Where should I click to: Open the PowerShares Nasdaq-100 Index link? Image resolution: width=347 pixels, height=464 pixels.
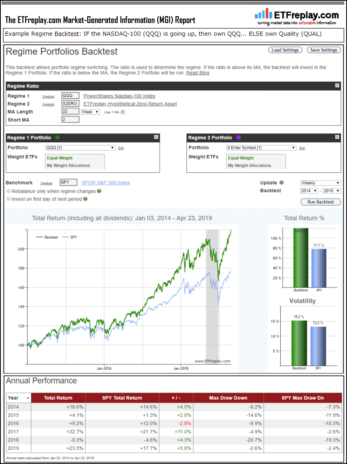[119, 96]
